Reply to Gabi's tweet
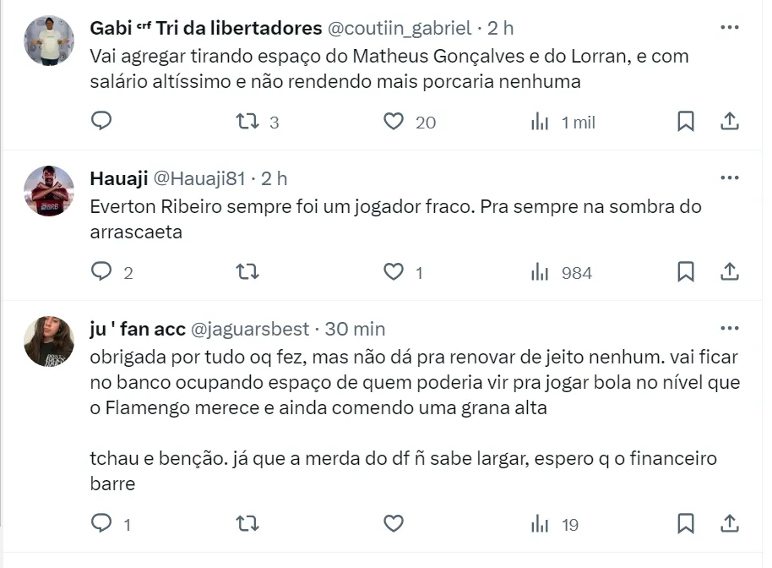772x568 pixels. click(101, 122)
